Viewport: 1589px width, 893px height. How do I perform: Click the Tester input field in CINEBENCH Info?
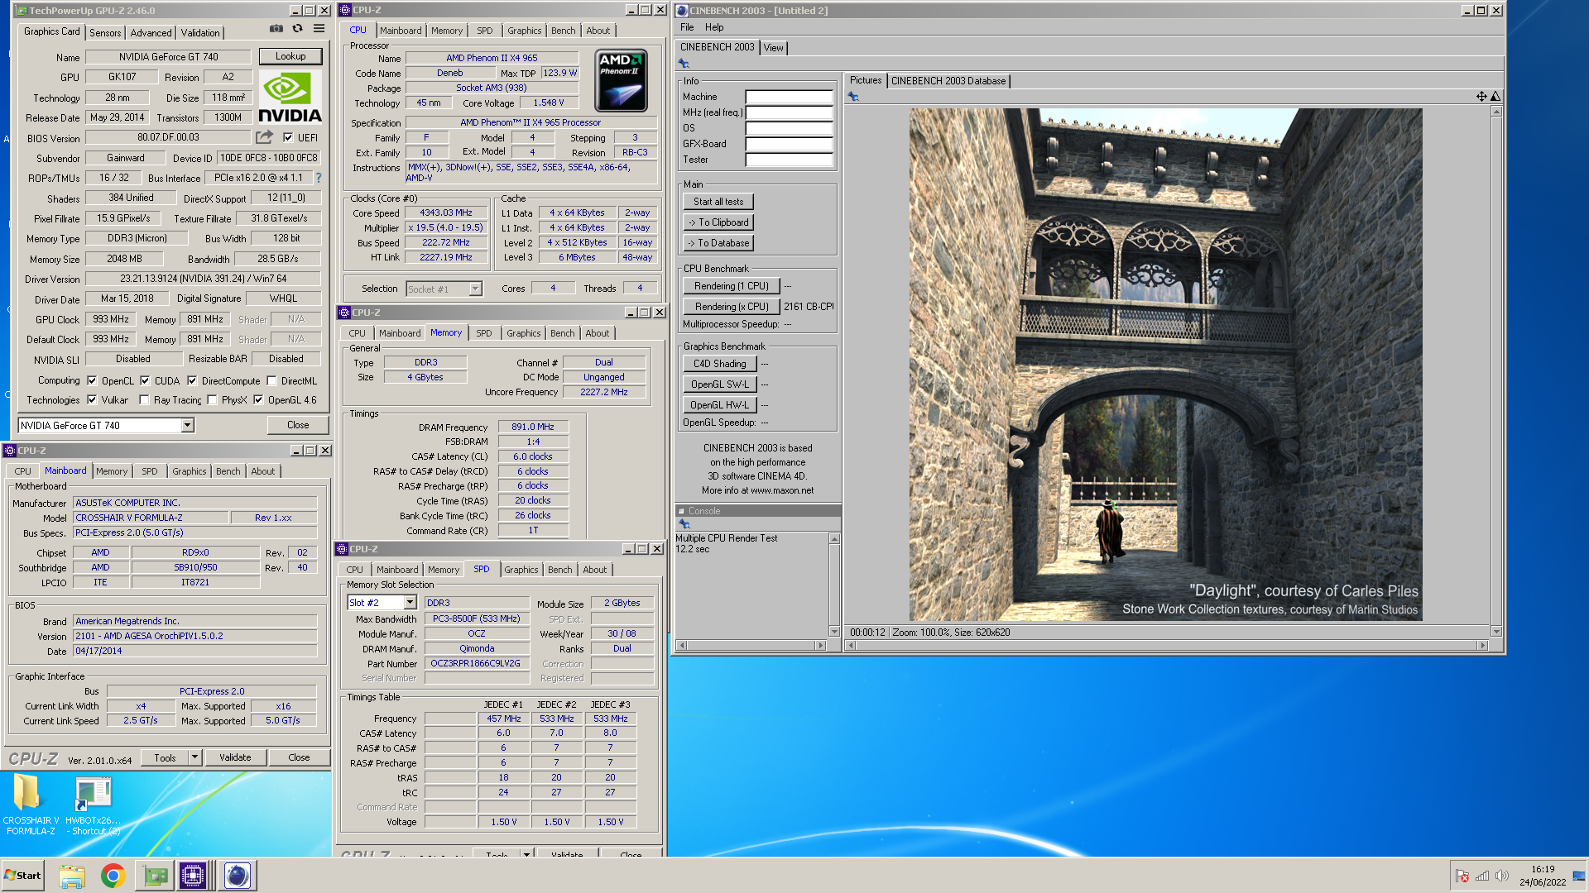coord(789,160)
